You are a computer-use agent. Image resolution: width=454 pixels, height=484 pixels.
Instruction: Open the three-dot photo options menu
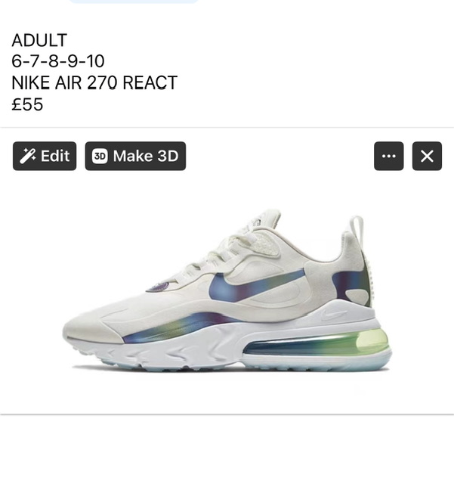click(388, 156)
